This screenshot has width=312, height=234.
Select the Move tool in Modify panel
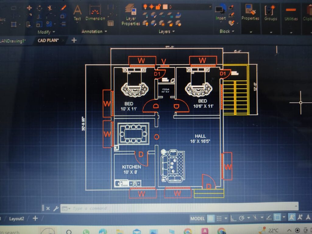click(29, 8)
